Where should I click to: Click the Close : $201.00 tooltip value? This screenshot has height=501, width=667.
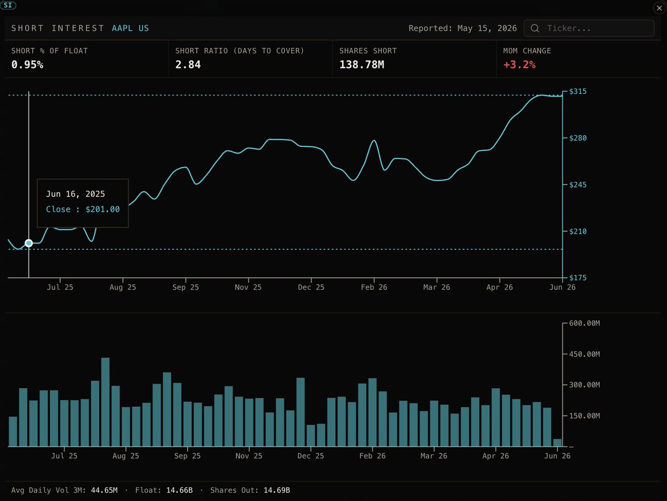point(83,209)
